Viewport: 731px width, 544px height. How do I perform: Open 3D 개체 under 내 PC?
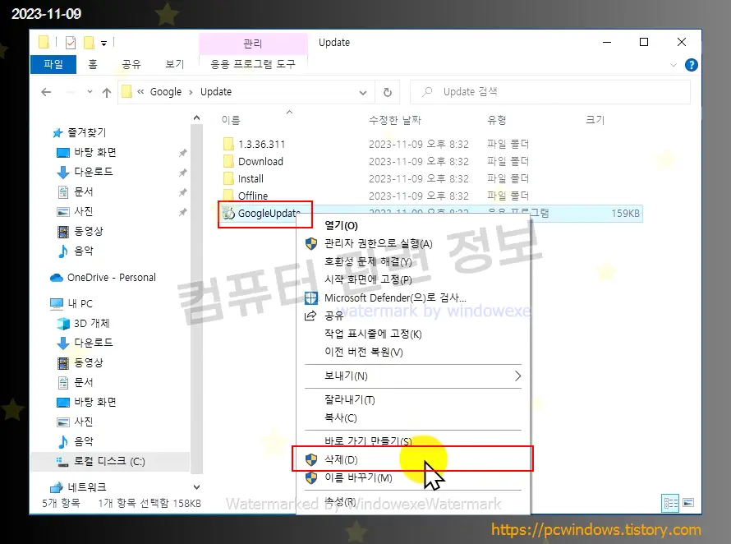click(91, 323)
